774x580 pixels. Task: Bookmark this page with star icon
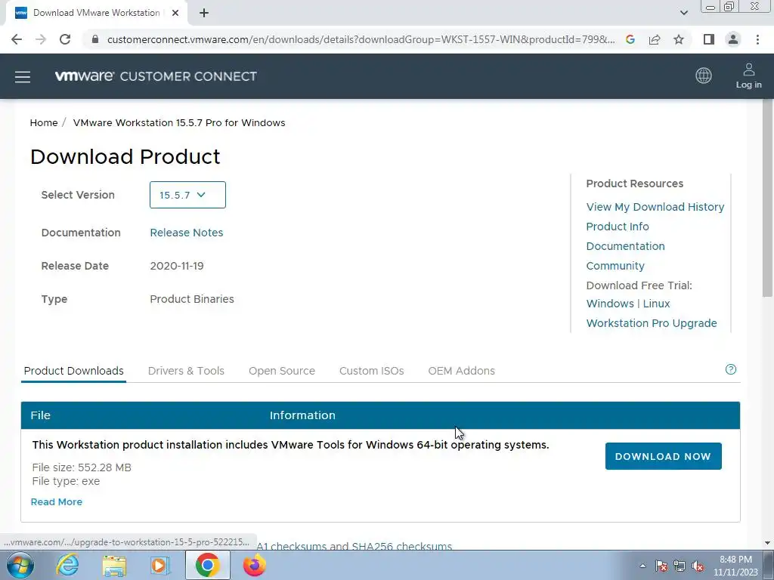(679, 39)
